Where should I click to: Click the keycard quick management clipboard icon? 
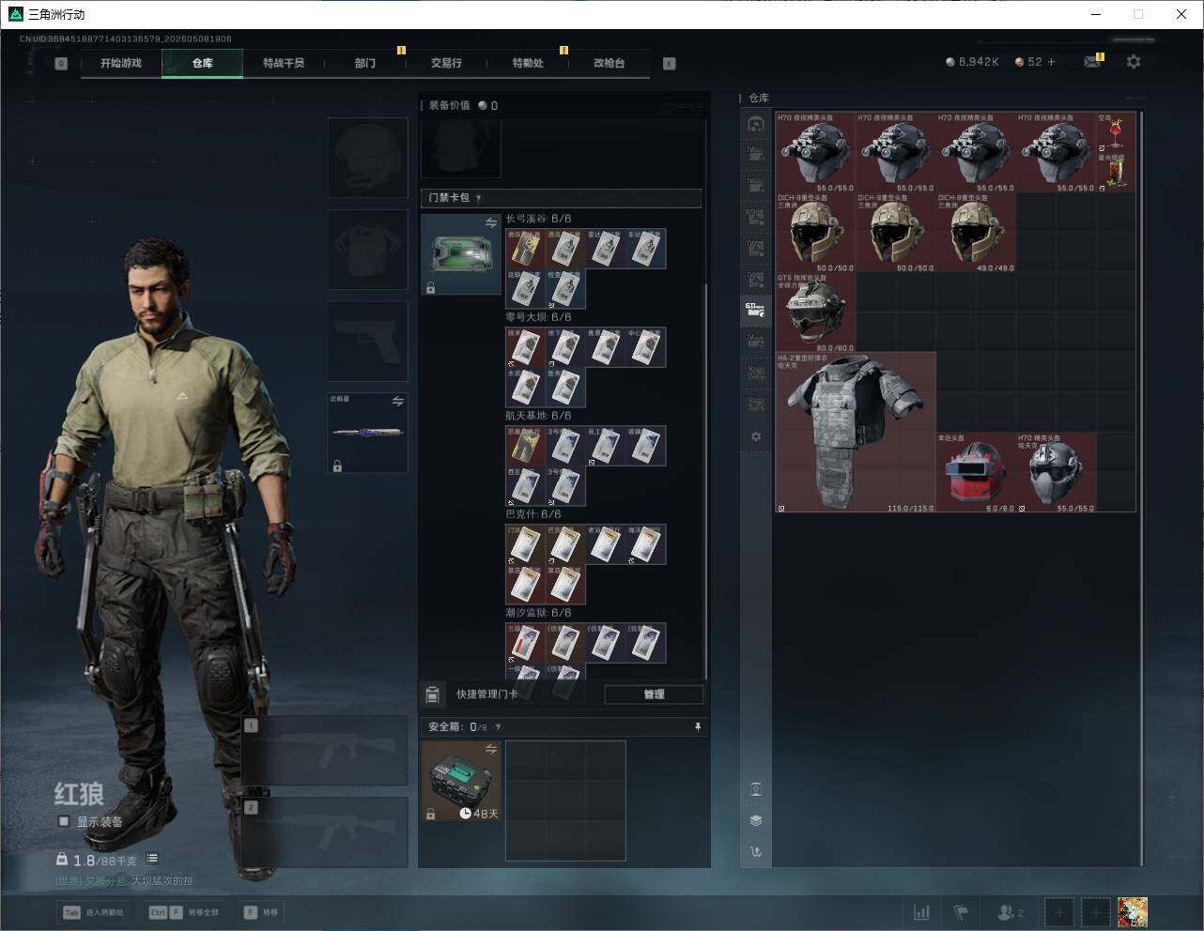pos(432,694)
